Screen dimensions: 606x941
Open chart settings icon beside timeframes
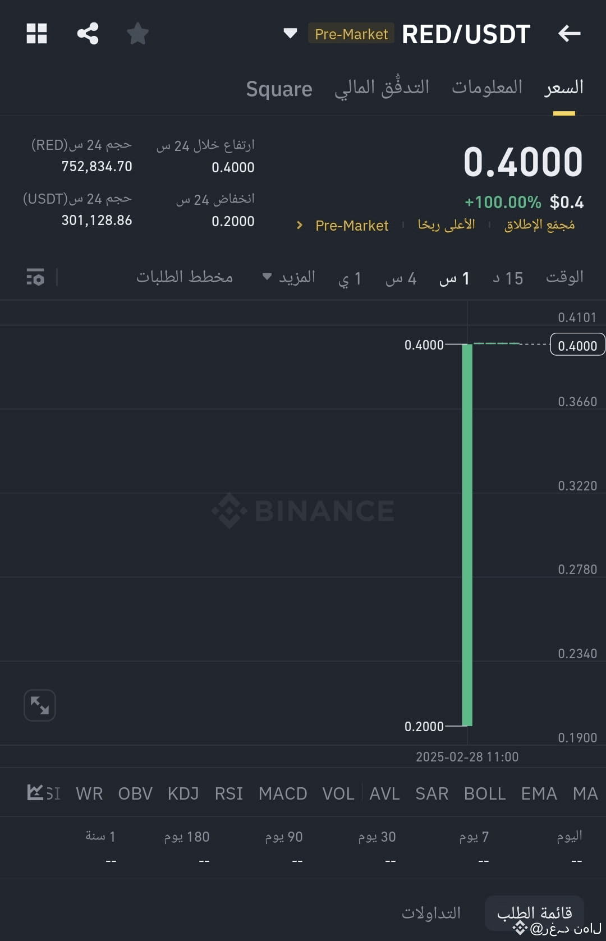point(35,277)
